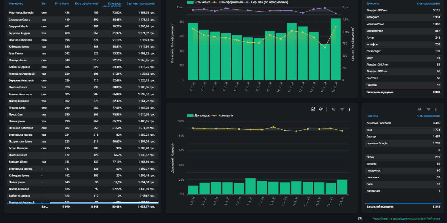This screenshot has width=447, height=223.
Task: Click Джерело column header in sources table
Action: pos(372,3)
